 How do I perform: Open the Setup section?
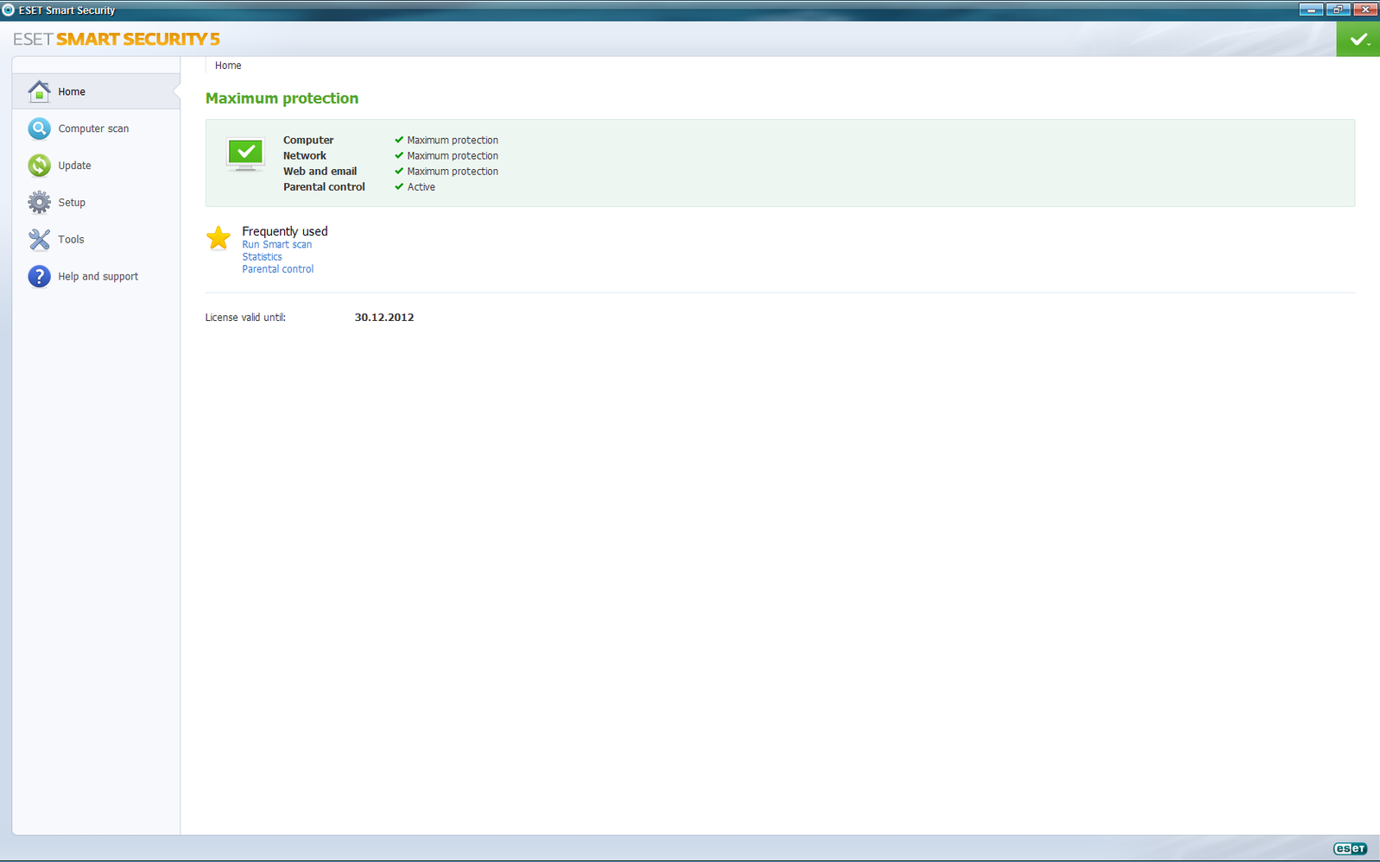(x=72, y=203)
